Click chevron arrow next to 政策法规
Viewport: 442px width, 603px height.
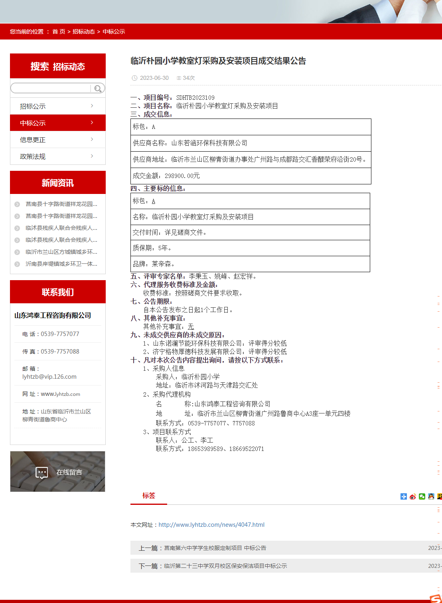[92, 156]
